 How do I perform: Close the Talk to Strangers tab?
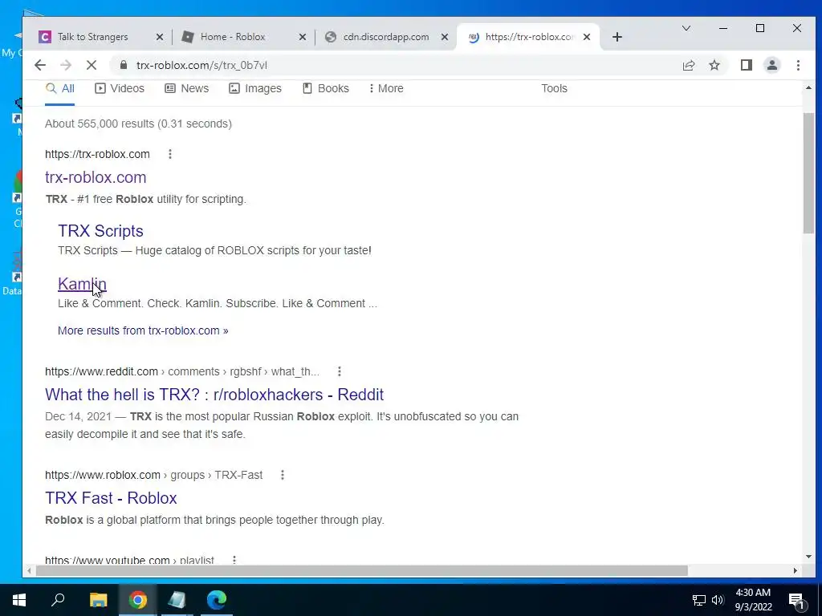160,37
